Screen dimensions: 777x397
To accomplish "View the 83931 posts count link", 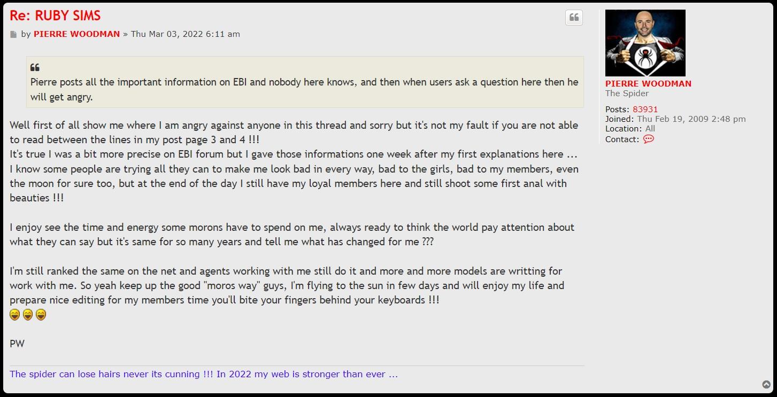I will [645, 110].
